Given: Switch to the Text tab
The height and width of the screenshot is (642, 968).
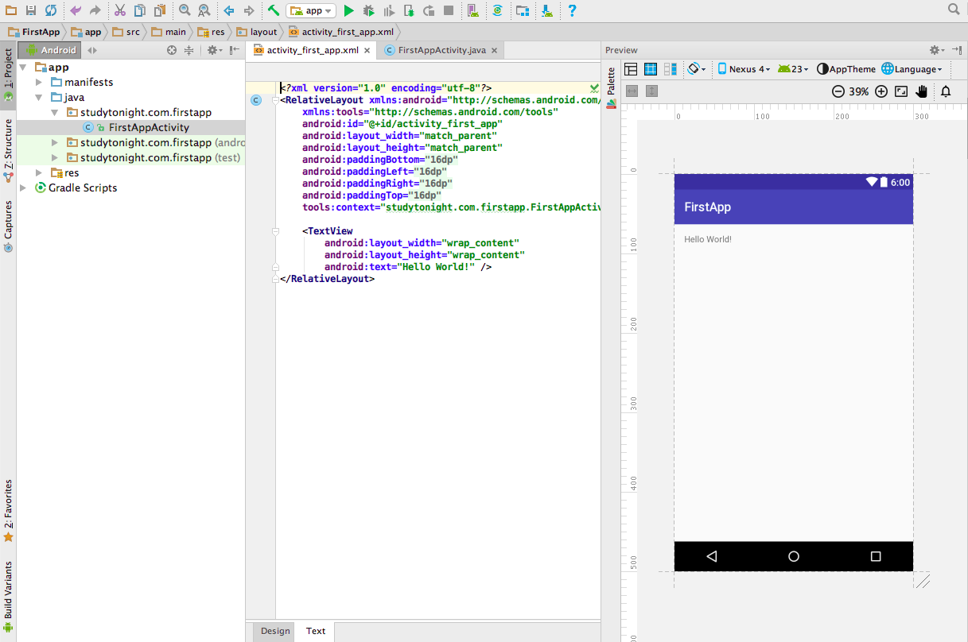Looking at the screenshot, I should coord(316,631).
